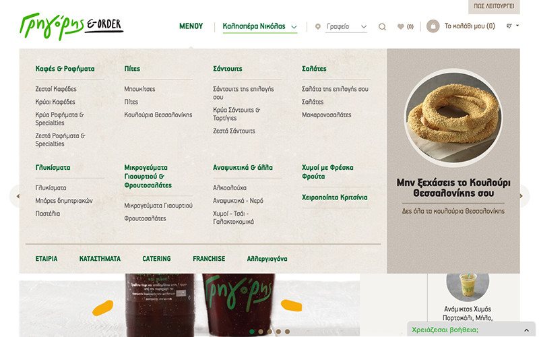Click the location pin icon
The image size is (539, 337).
[318, 26]
